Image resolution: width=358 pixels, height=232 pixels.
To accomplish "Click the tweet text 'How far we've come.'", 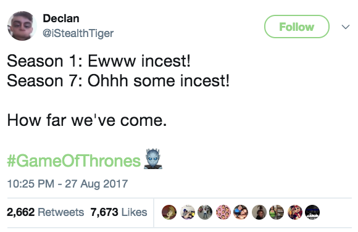I will (x=87, y=120).
